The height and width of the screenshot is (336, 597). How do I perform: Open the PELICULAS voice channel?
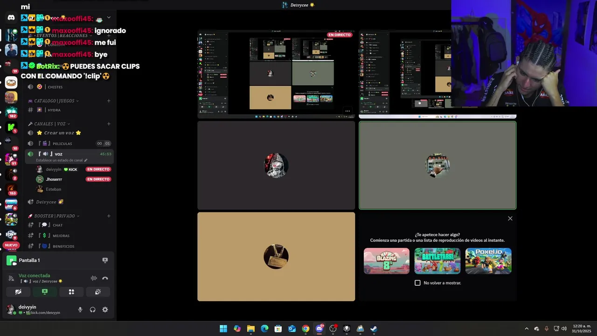pos(69,143)
